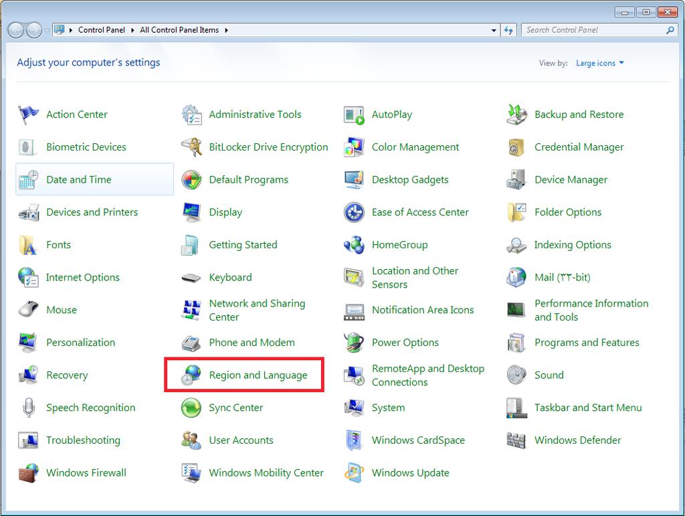The image size is (685, 516).
Task: Click the Credential Manager safe icon
Action: (516, 147)
